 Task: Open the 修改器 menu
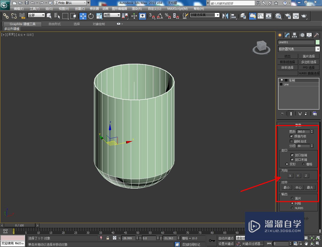click(x=94, y=9)
